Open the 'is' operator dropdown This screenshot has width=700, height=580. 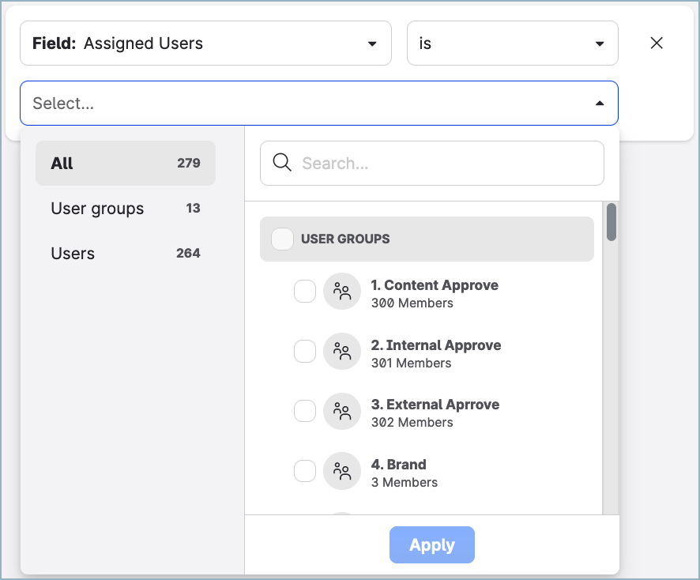[x=512, y=43]
